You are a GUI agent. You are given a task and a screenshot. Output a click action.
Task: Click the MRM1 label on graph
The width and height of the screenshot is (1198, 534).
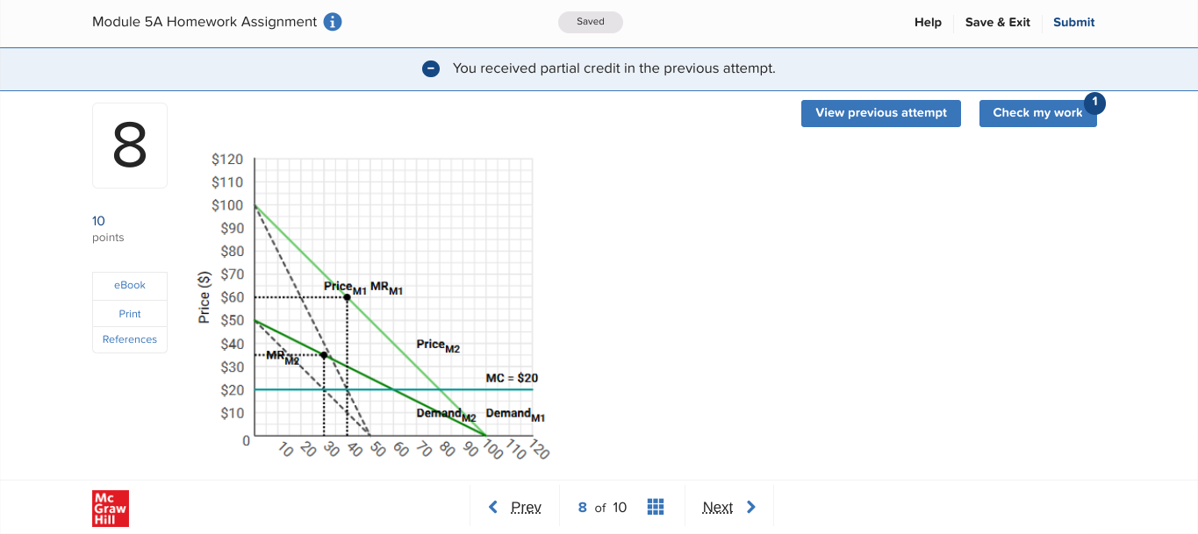(386, 288)
